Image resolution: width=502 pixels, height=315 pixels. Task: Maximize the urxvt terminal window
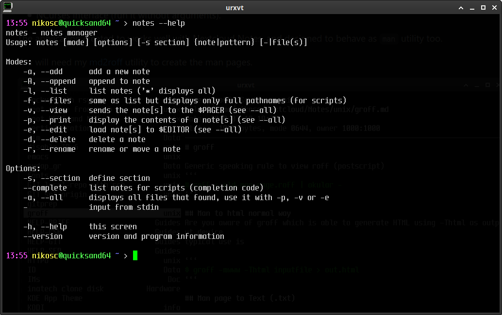tap(483, 8)
